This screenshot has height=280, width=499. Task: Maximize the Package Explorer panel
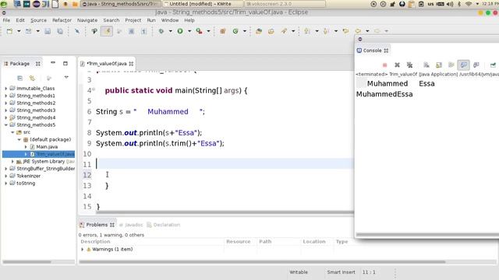click(65, 64)
